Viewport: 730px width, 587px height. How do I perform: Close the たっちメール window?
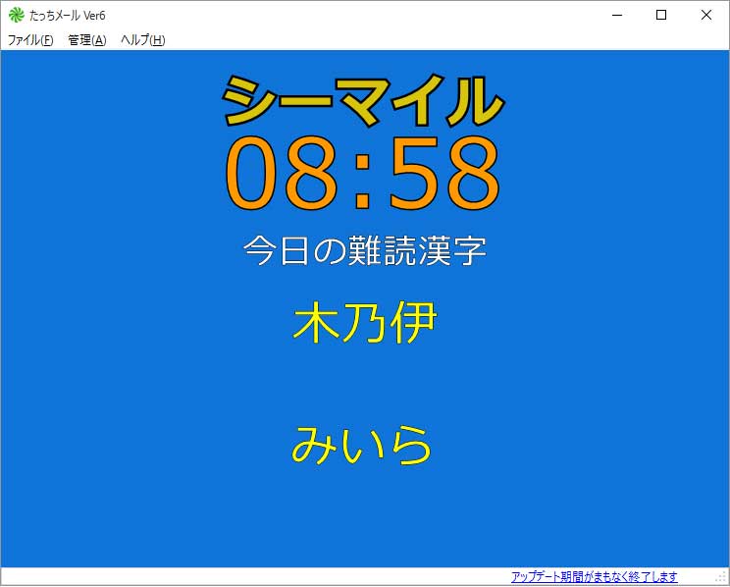click(705, 15)
